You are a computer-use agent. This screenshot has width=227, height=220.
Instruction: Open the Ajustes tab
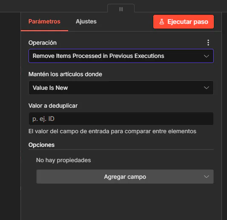pos(86,22)
